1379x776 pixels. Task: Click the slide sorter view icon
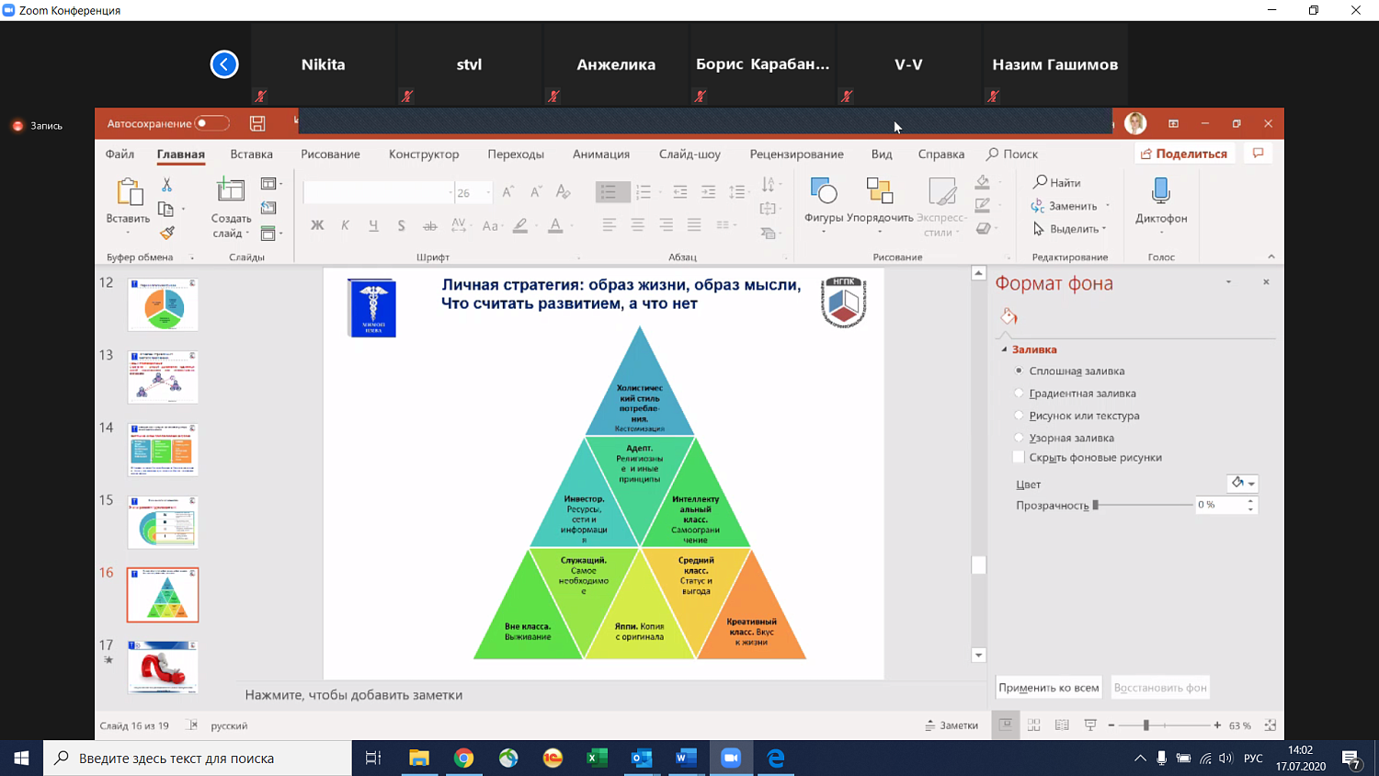(x=1034, y=725)
